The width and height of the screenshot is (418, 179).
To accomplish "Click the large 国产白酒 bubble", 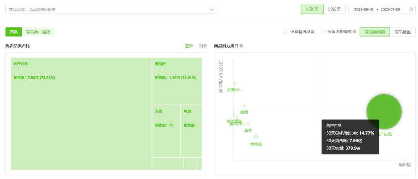I will 384,112.
